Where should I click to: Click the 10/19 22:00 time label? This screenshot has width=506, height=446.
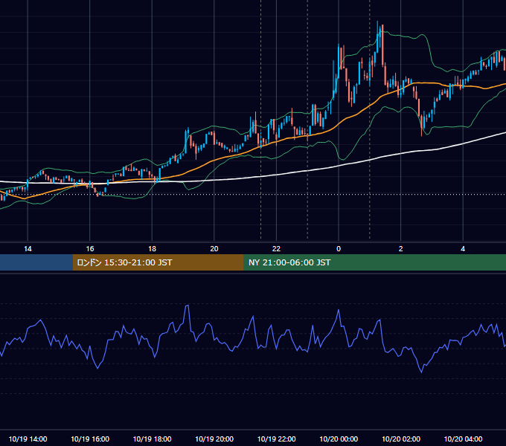coord(276,439)
